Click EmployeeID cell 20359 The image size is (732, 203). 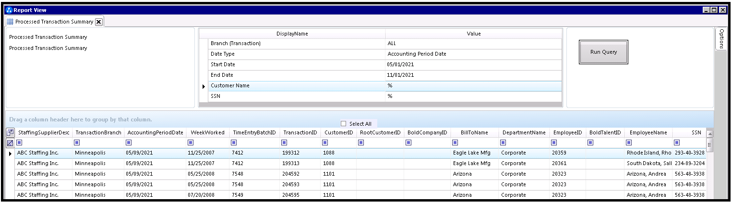point(567,153)
